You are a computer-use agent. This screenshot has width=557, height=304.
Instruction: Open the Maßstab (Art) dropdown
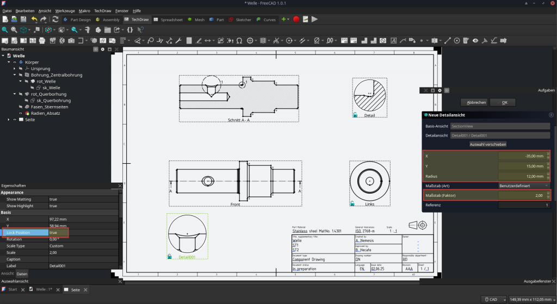[524, 185]
